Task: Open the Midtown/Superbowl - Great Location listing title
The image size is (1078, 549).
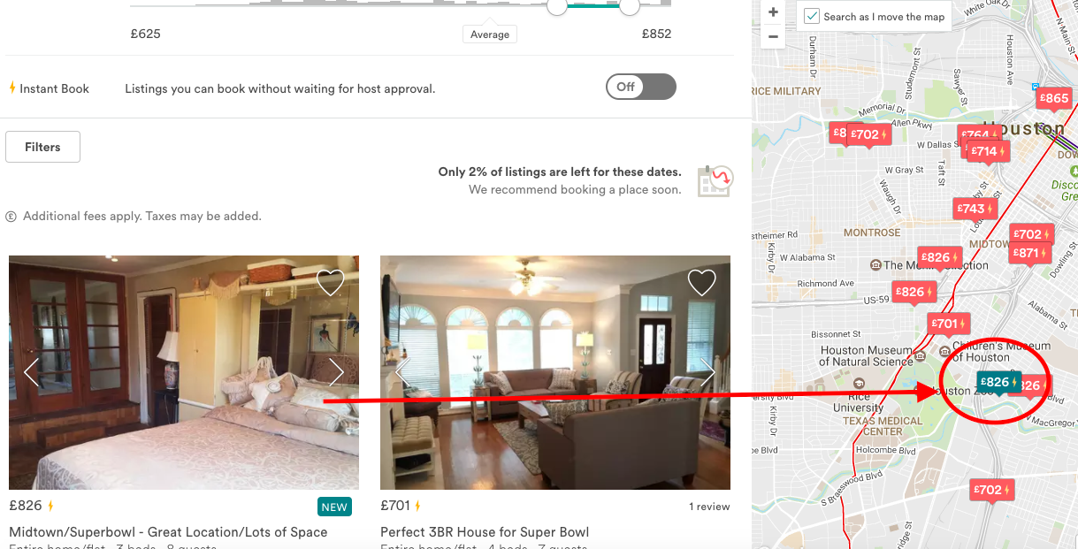Action: (168, 532)
